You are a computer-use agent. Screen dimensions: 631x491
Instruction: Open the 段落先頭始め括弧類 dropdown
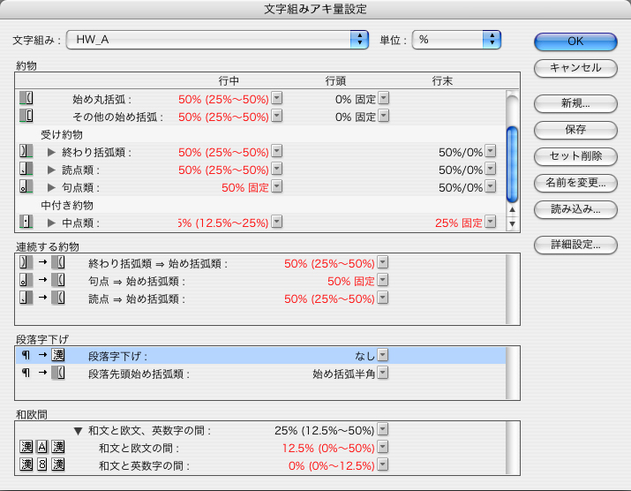tap(383, 373)
